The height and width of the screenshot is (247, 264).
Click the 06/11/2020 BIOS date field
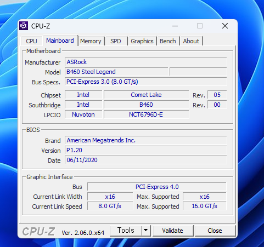[146, 160]
